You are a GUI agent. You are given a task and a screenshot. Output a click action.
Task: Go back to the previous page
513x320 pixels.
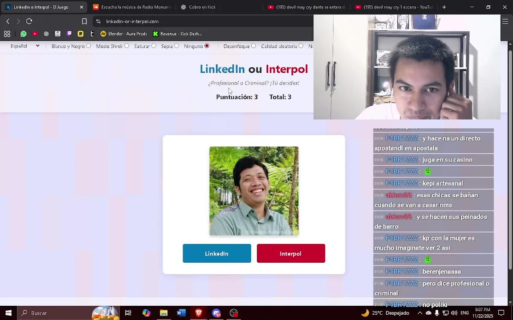[8, 21]
